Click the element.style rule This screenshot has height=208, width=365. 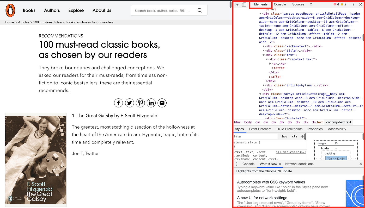(247, 142)
